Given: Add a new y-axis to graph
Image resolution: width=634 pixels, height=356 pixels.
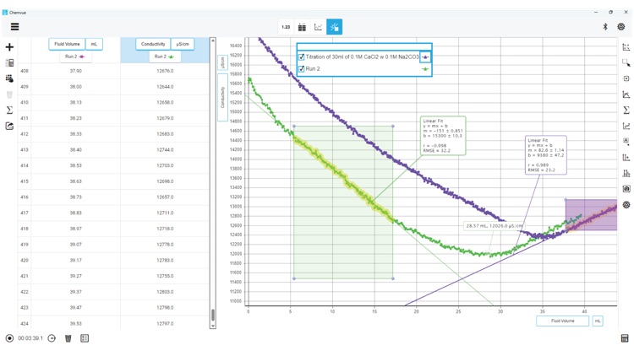Looking at the screenshot, I should pos(626,158).
